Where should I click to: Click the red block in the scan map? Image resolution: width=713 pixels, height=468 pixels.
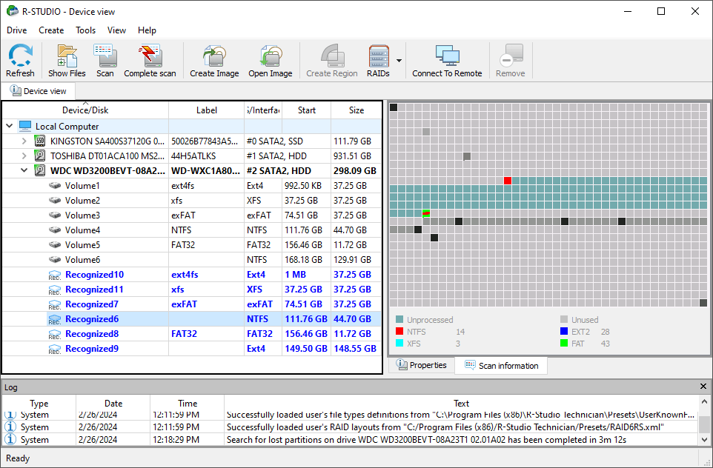point(508,181)
